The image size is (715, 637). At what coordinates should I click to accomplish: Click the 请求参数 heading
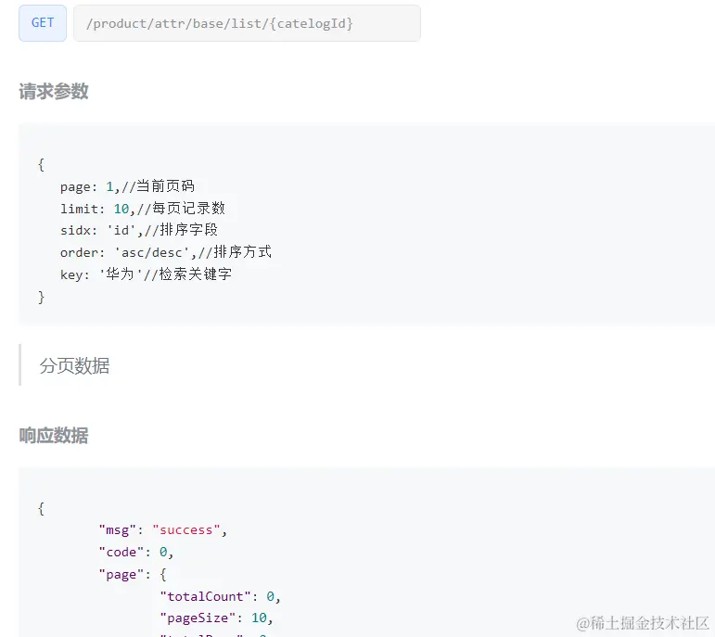coord(54,91)
